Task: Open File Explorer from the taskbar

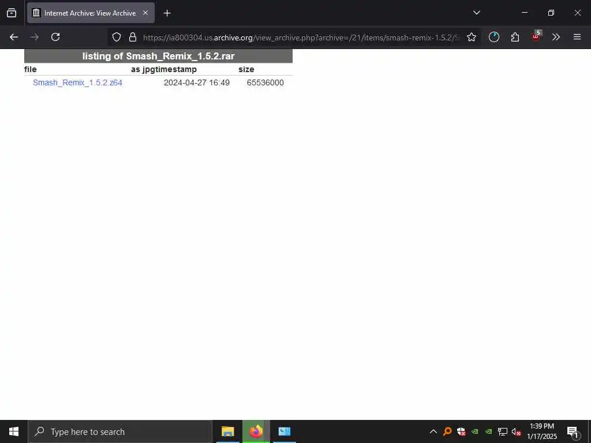Action: coord(227,431)
